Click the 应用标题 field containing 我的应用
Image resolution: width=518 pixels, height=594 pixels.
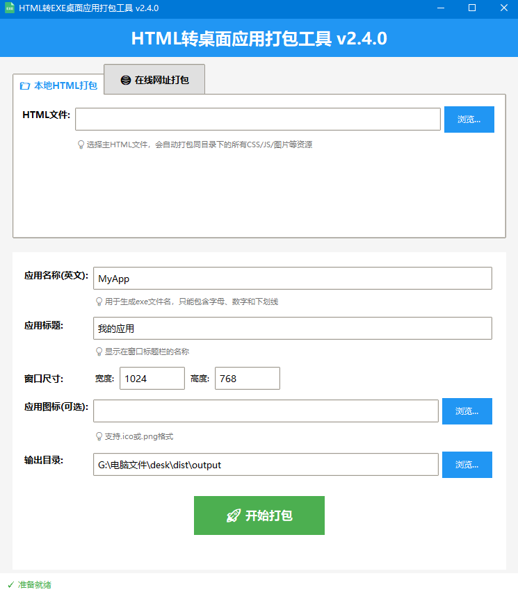pyautogui.click(x=292, y=329)
